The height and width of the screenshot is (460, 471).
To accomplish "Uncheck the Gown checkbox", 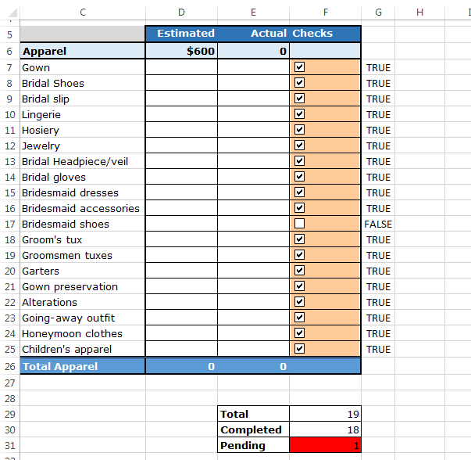I will pos(299,67).
